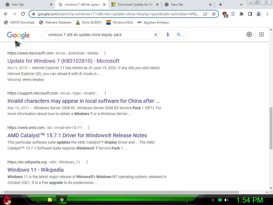
Task: Open the Egyptian Embassy bookmark
Action: coord(153,22)
